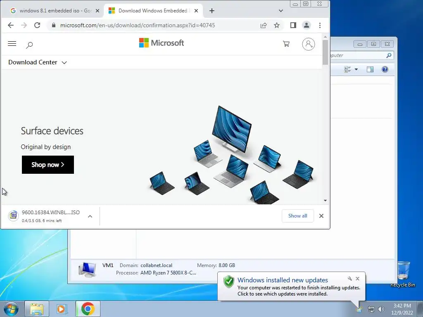Image resolution: width=423 pixels, height=317 pixels.
Task: Close the Chrome downloads bar
Action: click(321, 216)
